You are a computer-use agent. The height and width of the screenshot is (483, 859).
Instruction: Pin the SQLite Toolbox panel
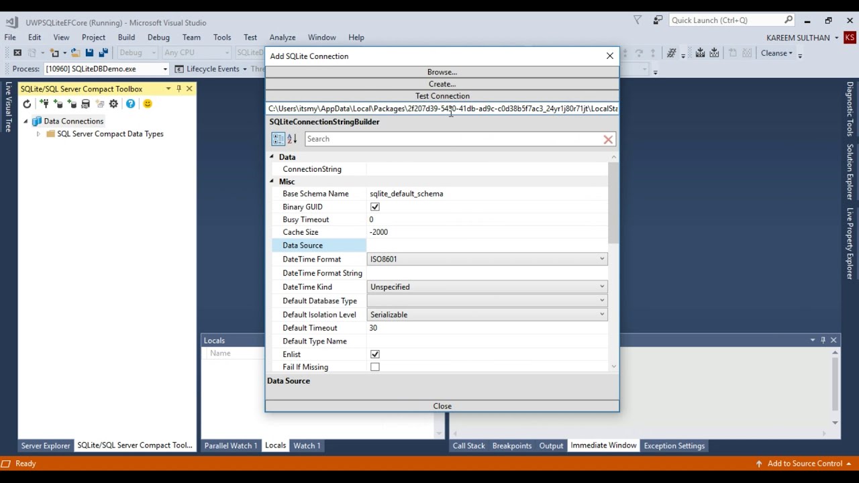(179, 89)
